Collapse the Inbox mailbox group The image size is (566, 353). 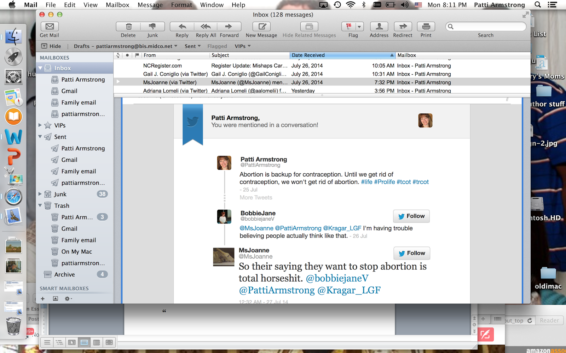tap(40, 68)
